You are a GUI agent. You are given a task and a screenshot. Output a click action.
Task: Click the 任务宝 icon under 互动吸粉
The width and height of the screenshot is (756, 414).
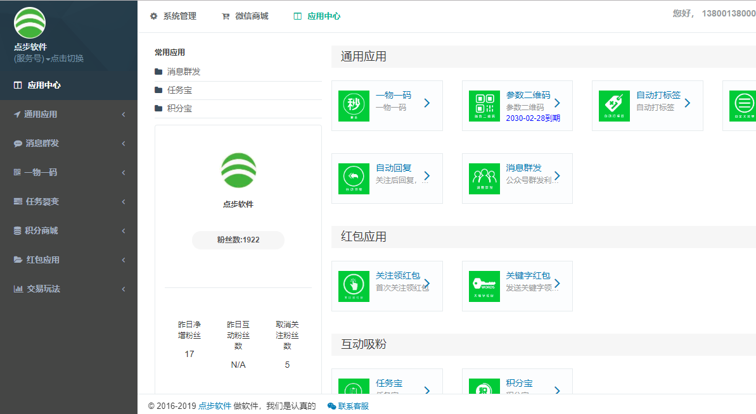(353, 386)
